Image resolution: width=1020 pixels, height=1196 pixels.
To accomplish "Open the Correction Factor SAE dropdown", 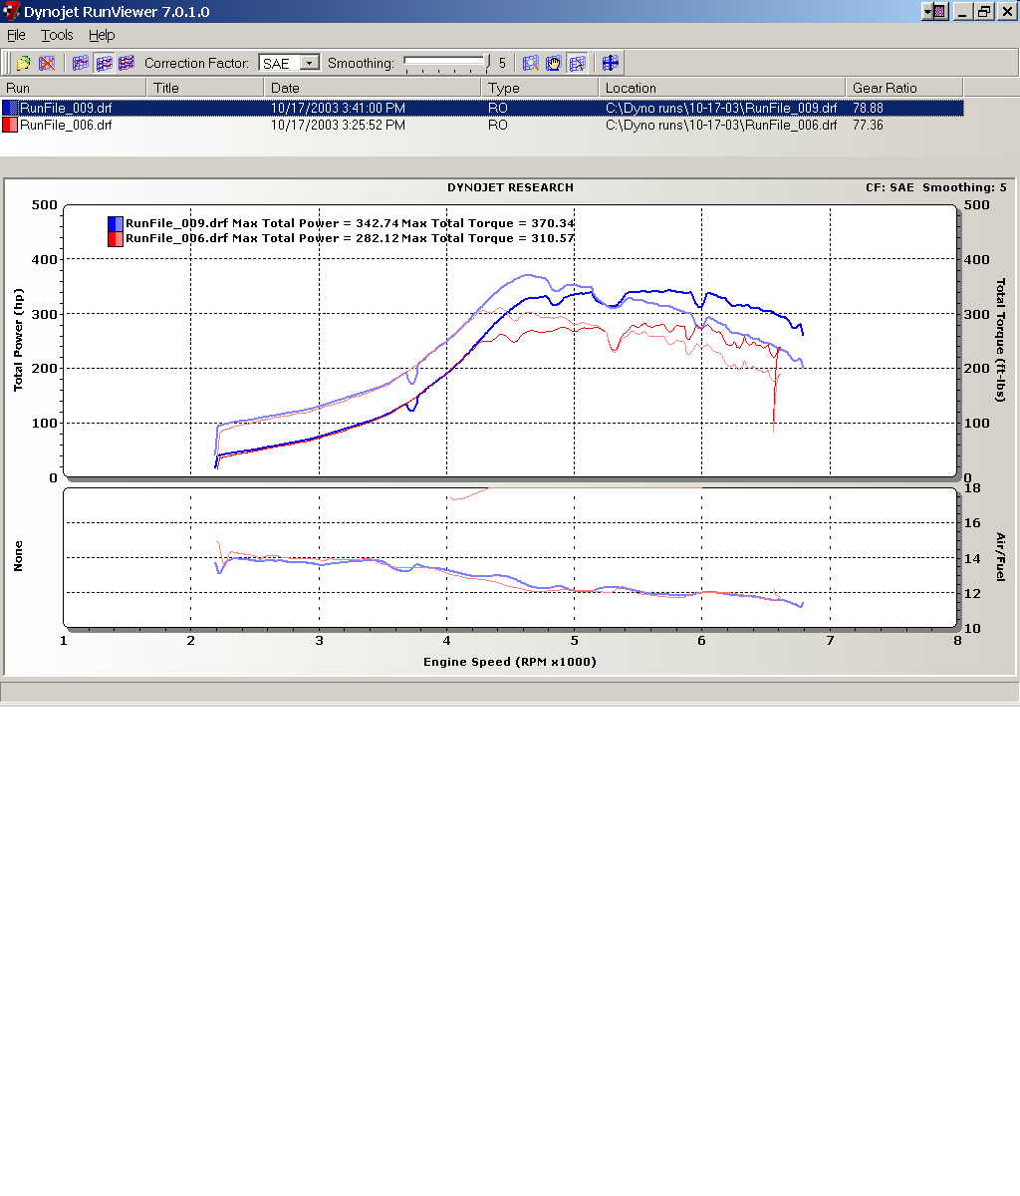I will pos(309,63).
